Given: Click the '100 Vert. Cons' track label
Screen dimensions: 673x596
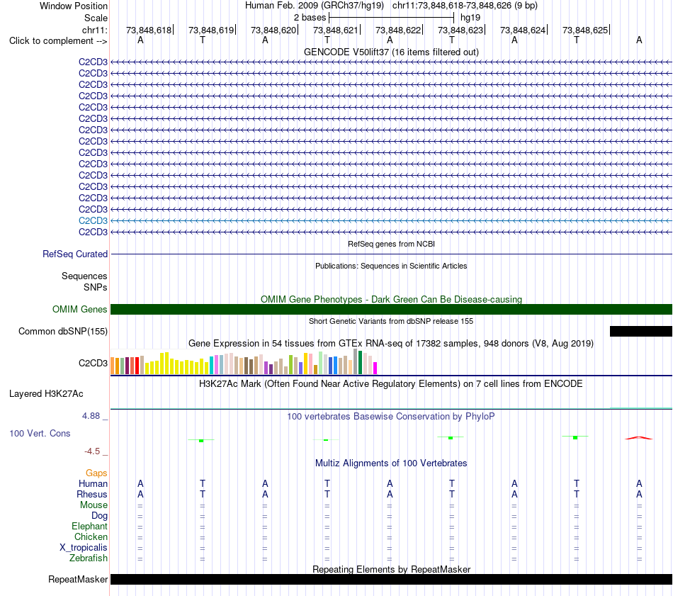Looking at the screenshot, I should (x=40, y=433).
